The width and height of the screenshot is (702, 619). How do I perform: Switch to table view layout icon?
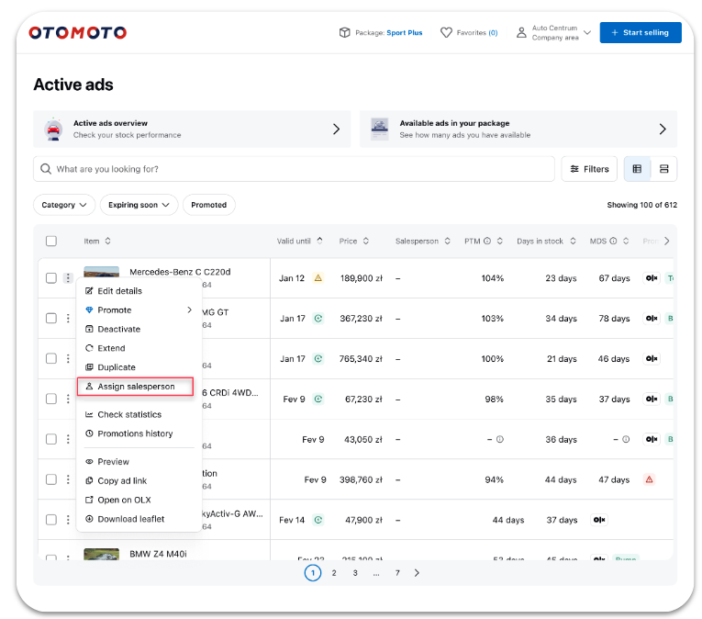coord(637,169)
